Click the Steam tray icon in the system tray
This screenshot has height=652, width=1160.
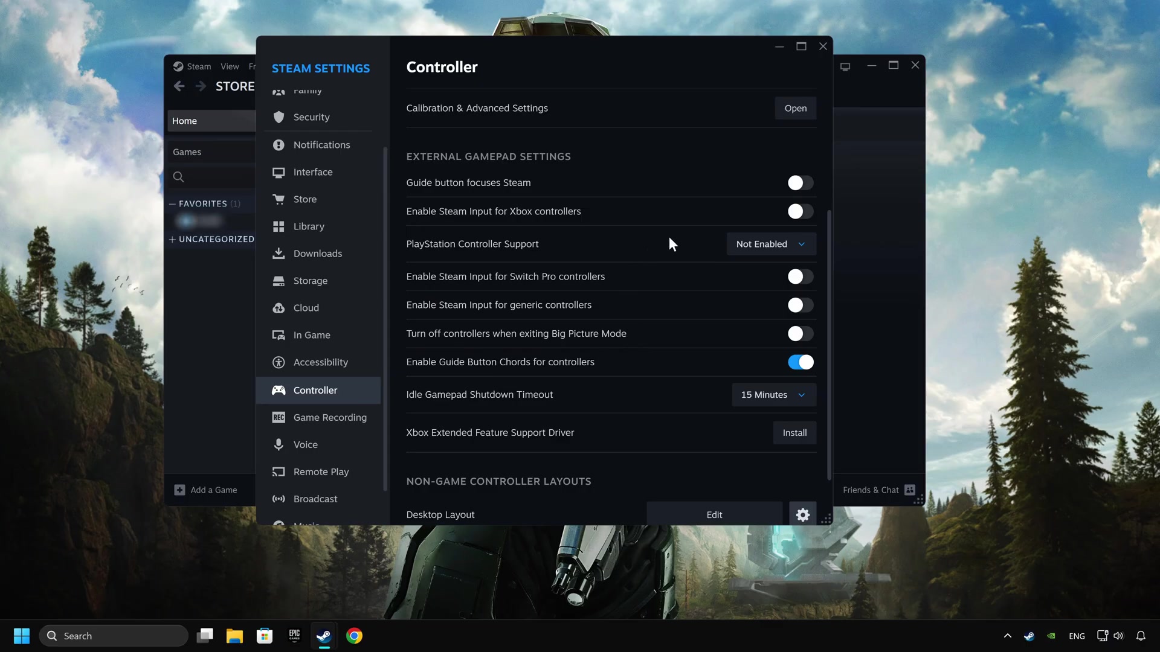tap(1029, 636)
